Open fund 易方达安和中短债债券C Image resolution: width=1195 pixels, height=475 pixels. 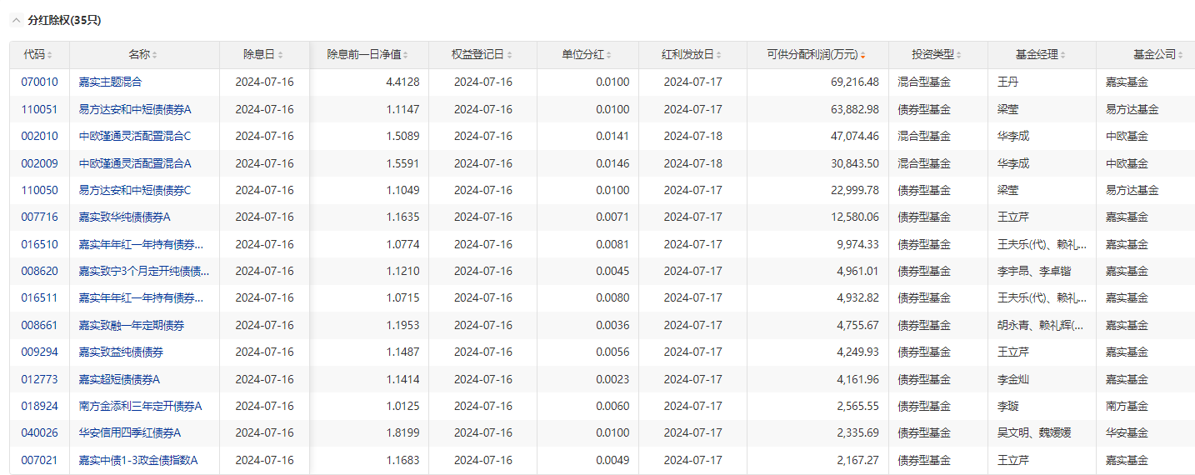pyautogui.click(x=135, y=190)
